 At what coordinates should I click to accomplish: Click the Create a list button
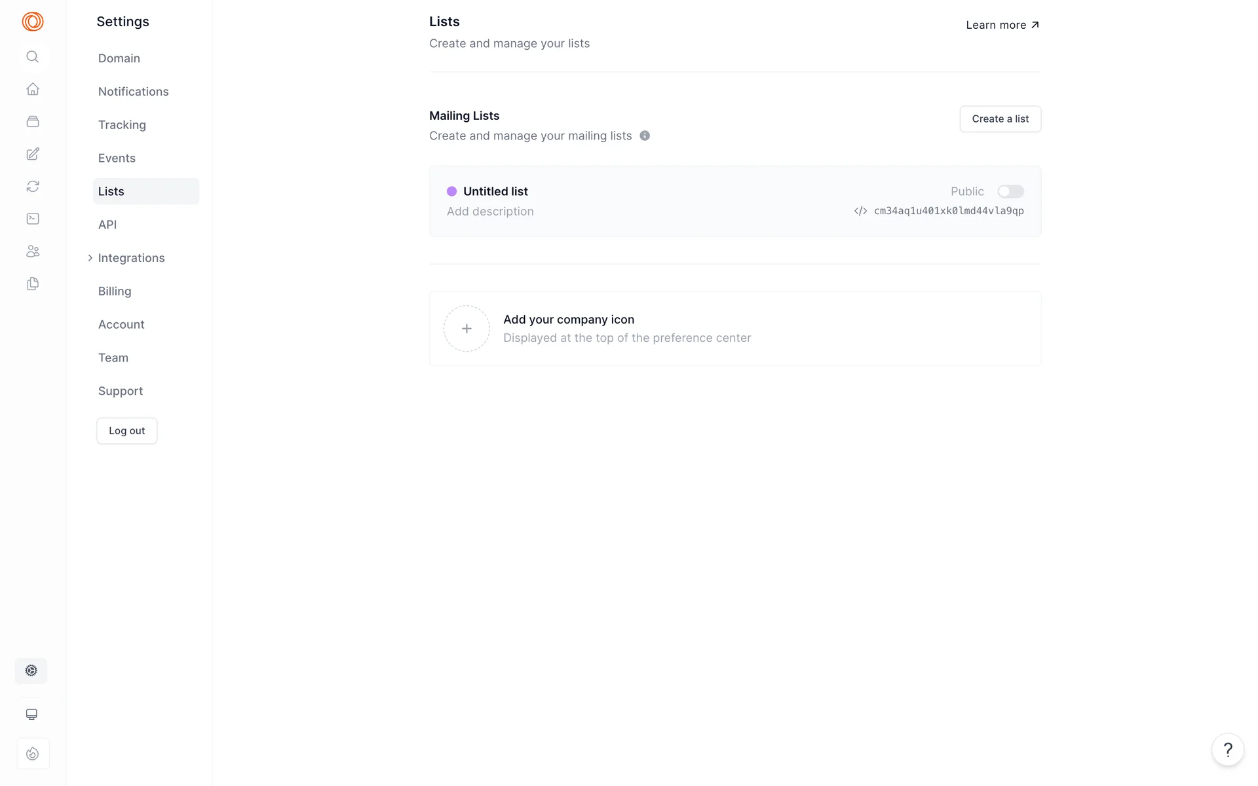click(x=1000, y=119)
